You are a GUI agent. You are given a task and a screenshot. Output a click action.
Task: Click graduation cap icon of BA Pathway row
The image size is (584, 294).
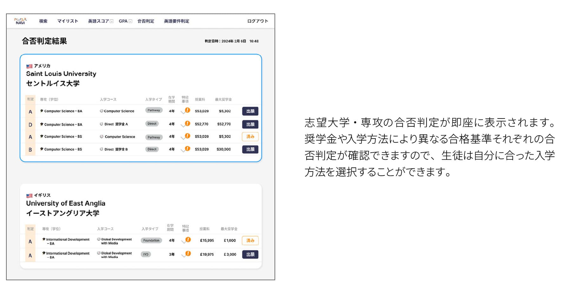click(42, 111)
